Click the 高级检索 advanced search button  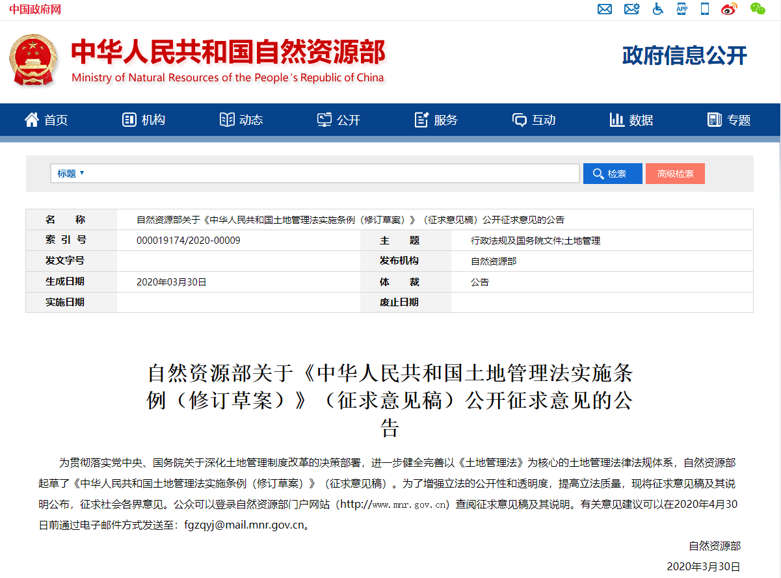point(675,174)
